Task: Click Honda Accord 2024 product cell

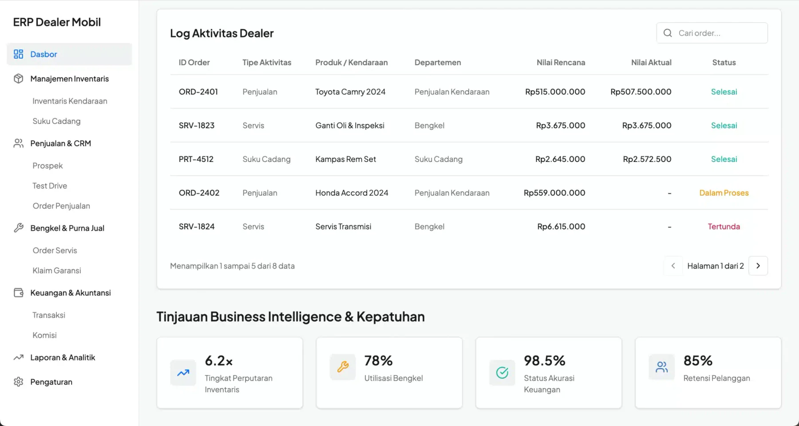Action: click(x=352, y=193)
